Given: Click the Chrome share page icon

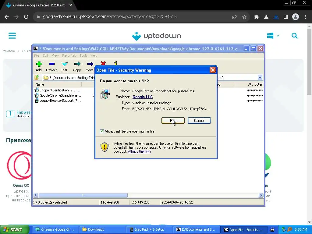Looking at the screenshot, I should [235, 17].
